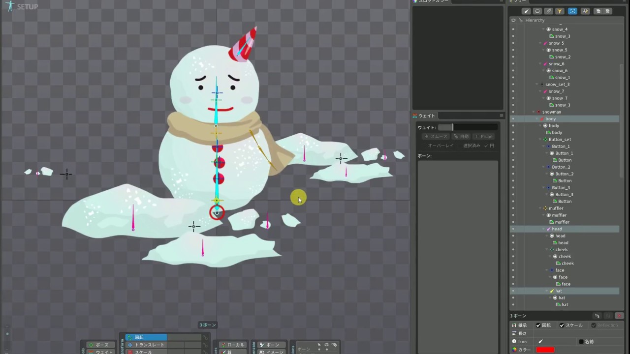630x354 pixels.
Task: Select the hat bone row in tree
Action: point(565,291)
